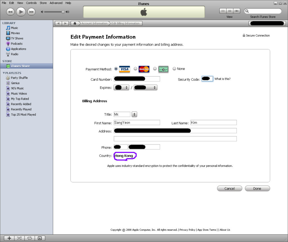
Task: Switch to Cover Flow view
Action: pos(237,11)
